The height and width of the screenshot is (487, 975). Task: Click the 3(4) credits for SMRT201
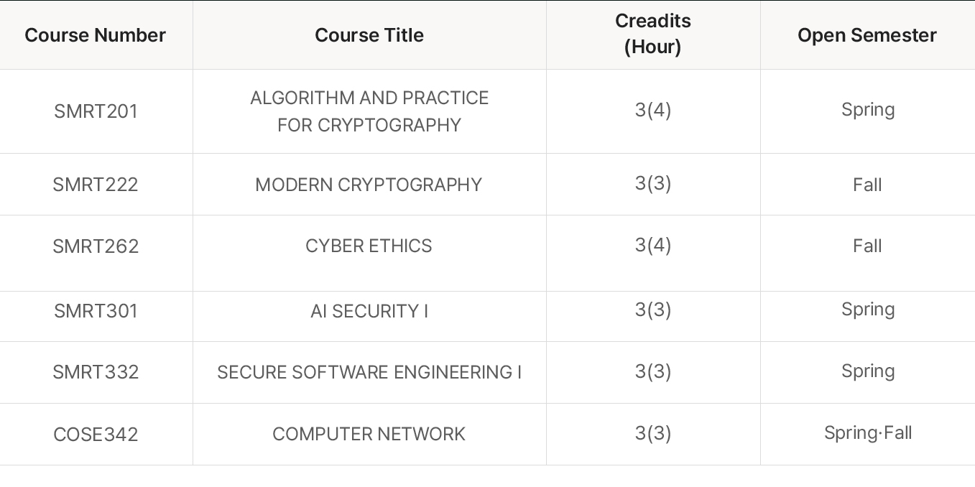pyautogui.click(x=653, y=110)
